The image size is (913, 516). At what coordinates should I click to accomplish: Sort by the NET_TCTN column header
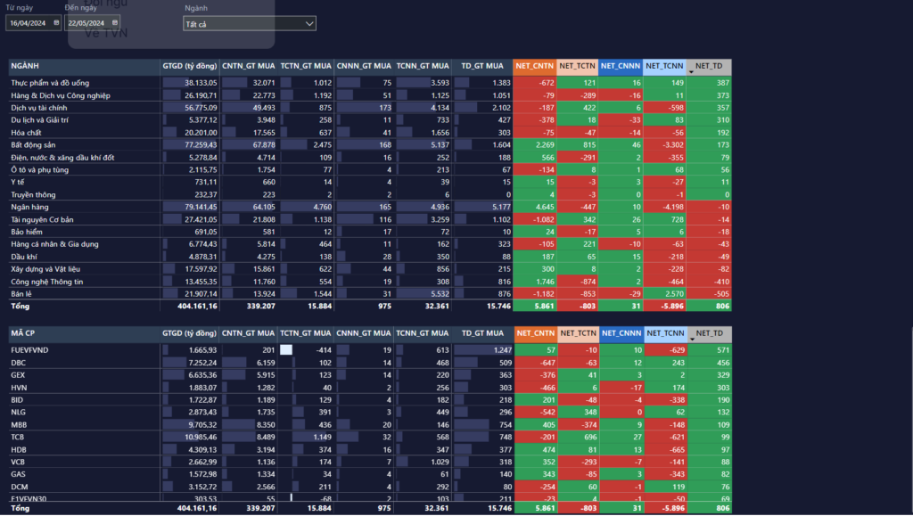pos(578,67)
